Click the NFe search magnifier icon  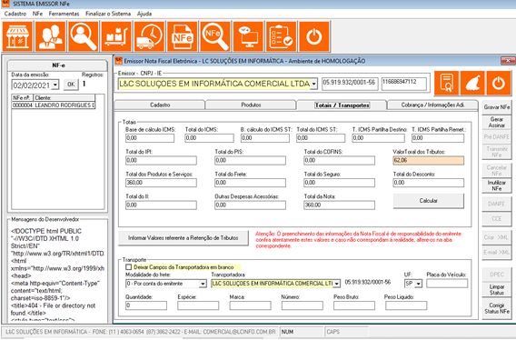[x=215, y=36]
